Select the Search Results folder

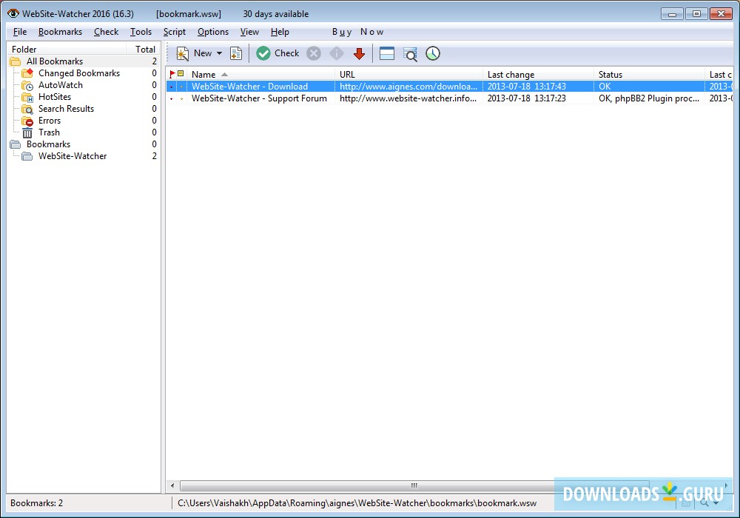(66, 109)
